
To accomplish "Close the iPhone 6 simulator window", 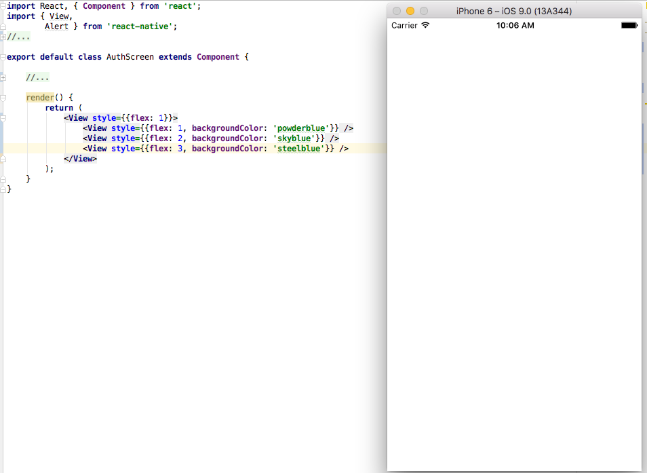I will pos(397,11).
